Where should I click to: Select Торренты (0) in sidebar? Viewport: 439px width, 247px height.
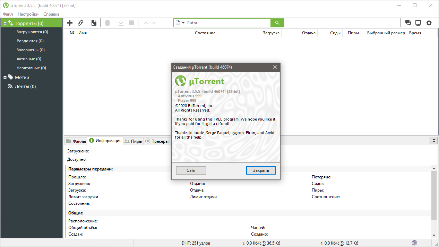pyautogui.click(x=32, y=24)
